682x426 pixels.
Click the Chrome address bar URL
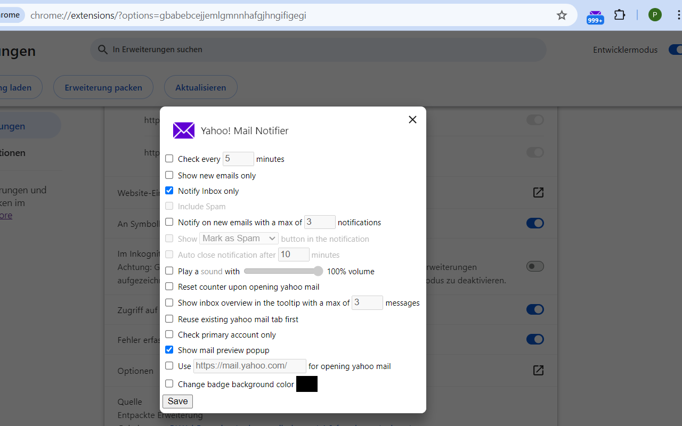pyautogui.click(x=168, y=15)
